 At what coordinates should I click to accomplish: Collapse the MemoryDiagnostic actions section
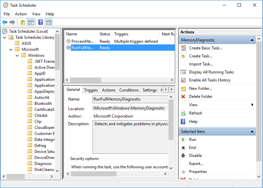pos(252,40)
